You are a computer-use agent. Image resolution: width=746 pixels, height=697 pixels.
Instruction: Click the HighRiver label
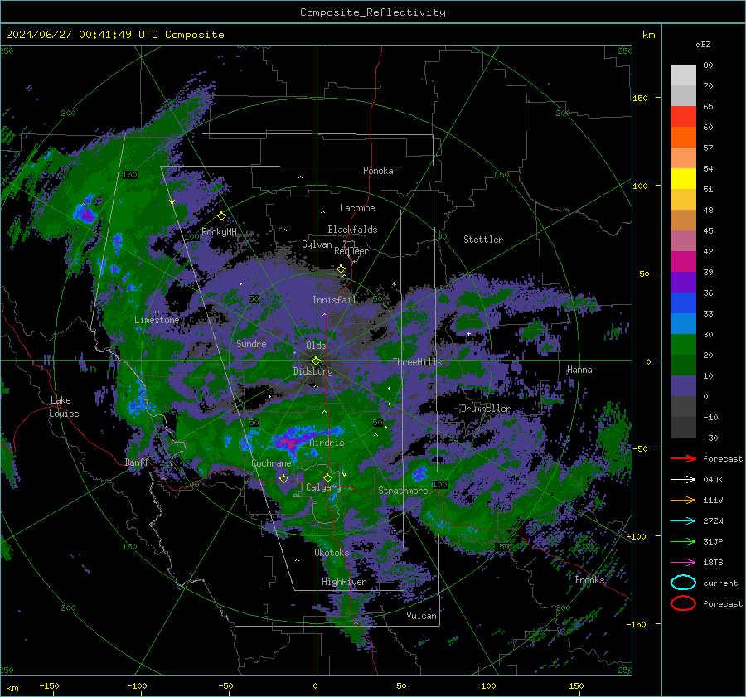(x=344, y=582)
